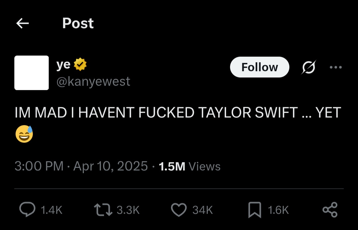Click the 34K likes count
358x230 pixels.
point(203,210)
